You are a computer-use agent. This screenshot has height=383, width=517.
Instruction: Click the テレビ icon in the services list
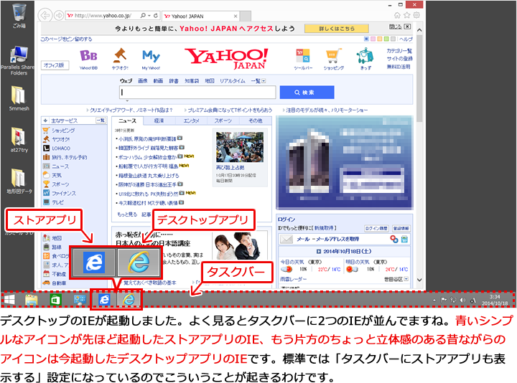pos(47,202)
